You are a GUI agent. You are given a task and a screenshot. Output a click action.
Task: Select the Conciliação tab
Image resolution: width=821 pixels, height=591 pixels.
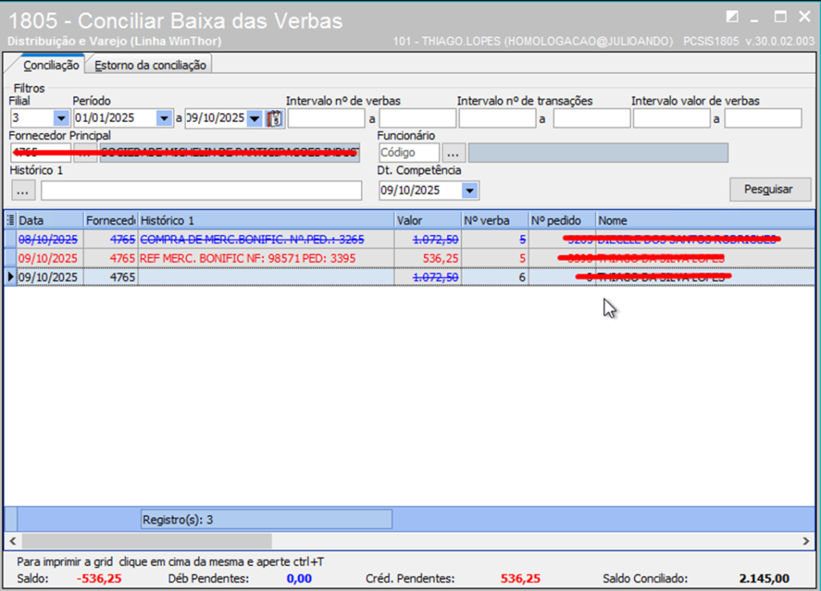point(51,65)
